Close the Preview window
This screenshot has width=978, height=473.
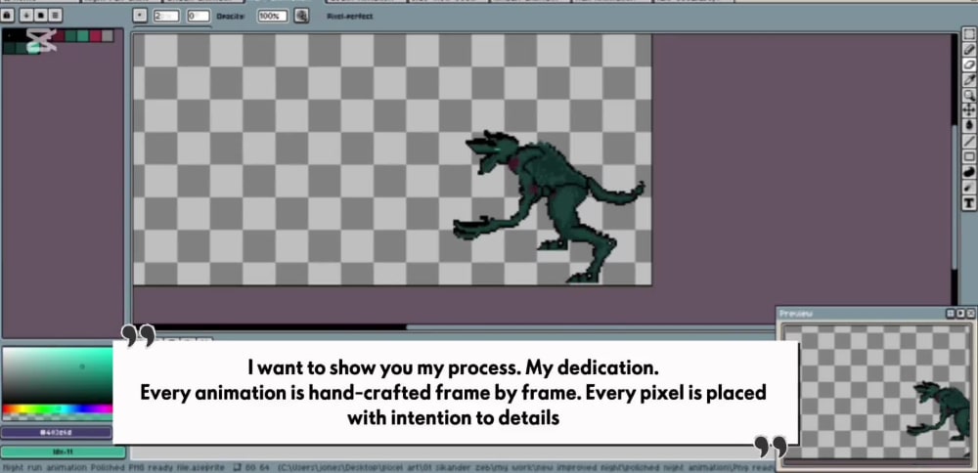pos(970,314)
